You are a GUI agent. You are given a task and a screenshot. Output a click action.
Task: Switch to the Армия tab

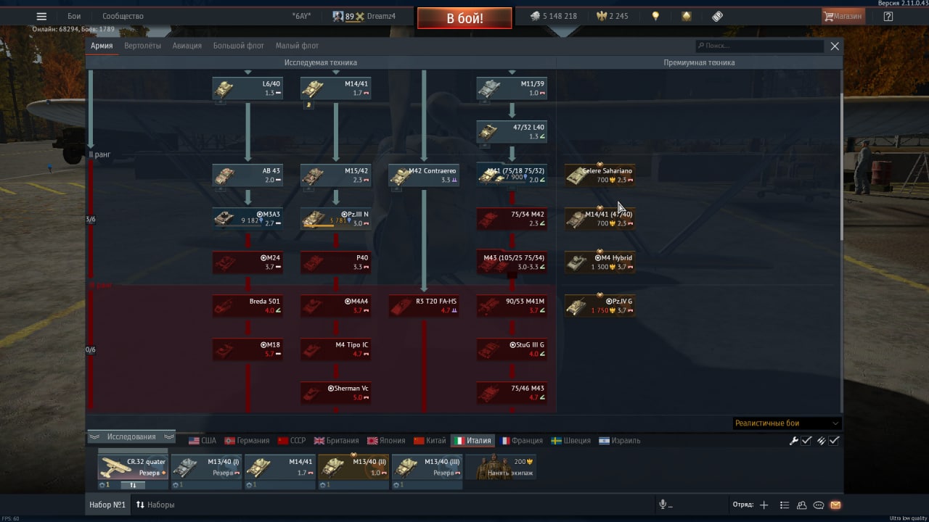pos(102,46)
